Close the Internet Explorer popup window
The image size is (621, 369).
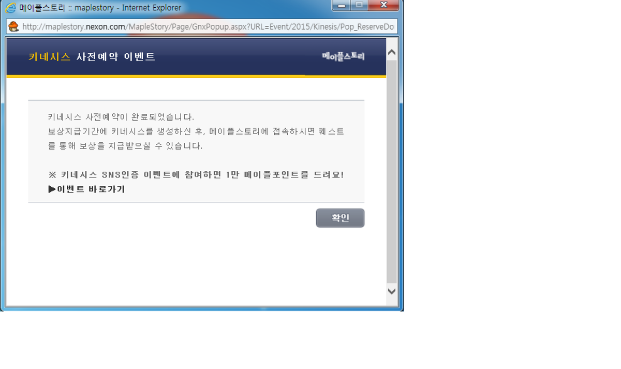point(383,5)
